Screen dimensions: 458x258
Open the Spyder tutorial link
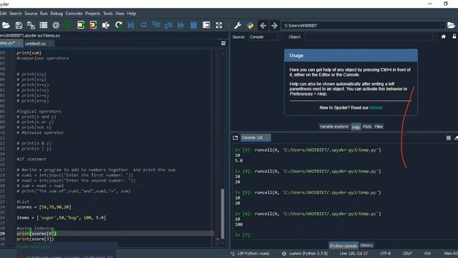(376, 107)
